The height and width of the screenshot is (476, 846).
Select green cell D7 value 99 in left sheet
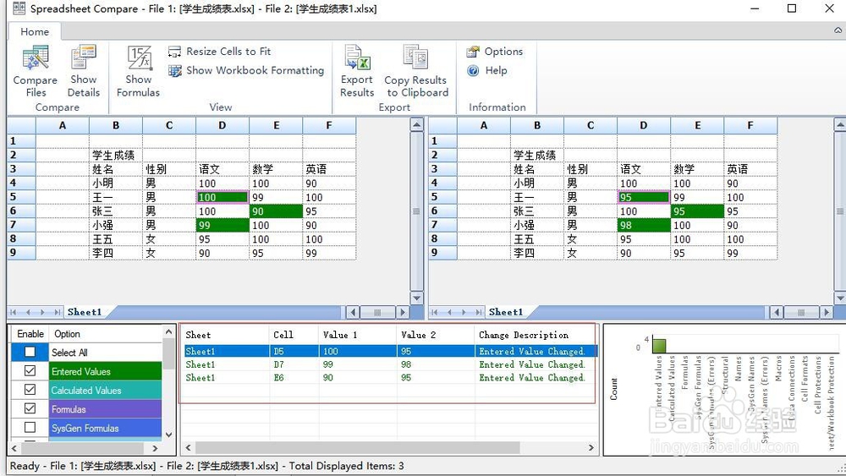222,226
